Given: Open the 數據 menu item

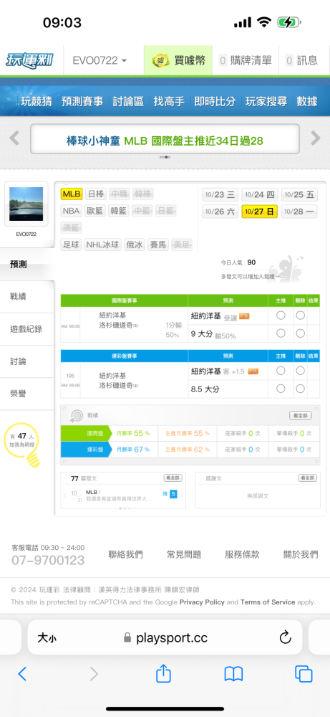Looking at the screenshot, I should pyautogui.click(x=307, y=102).
